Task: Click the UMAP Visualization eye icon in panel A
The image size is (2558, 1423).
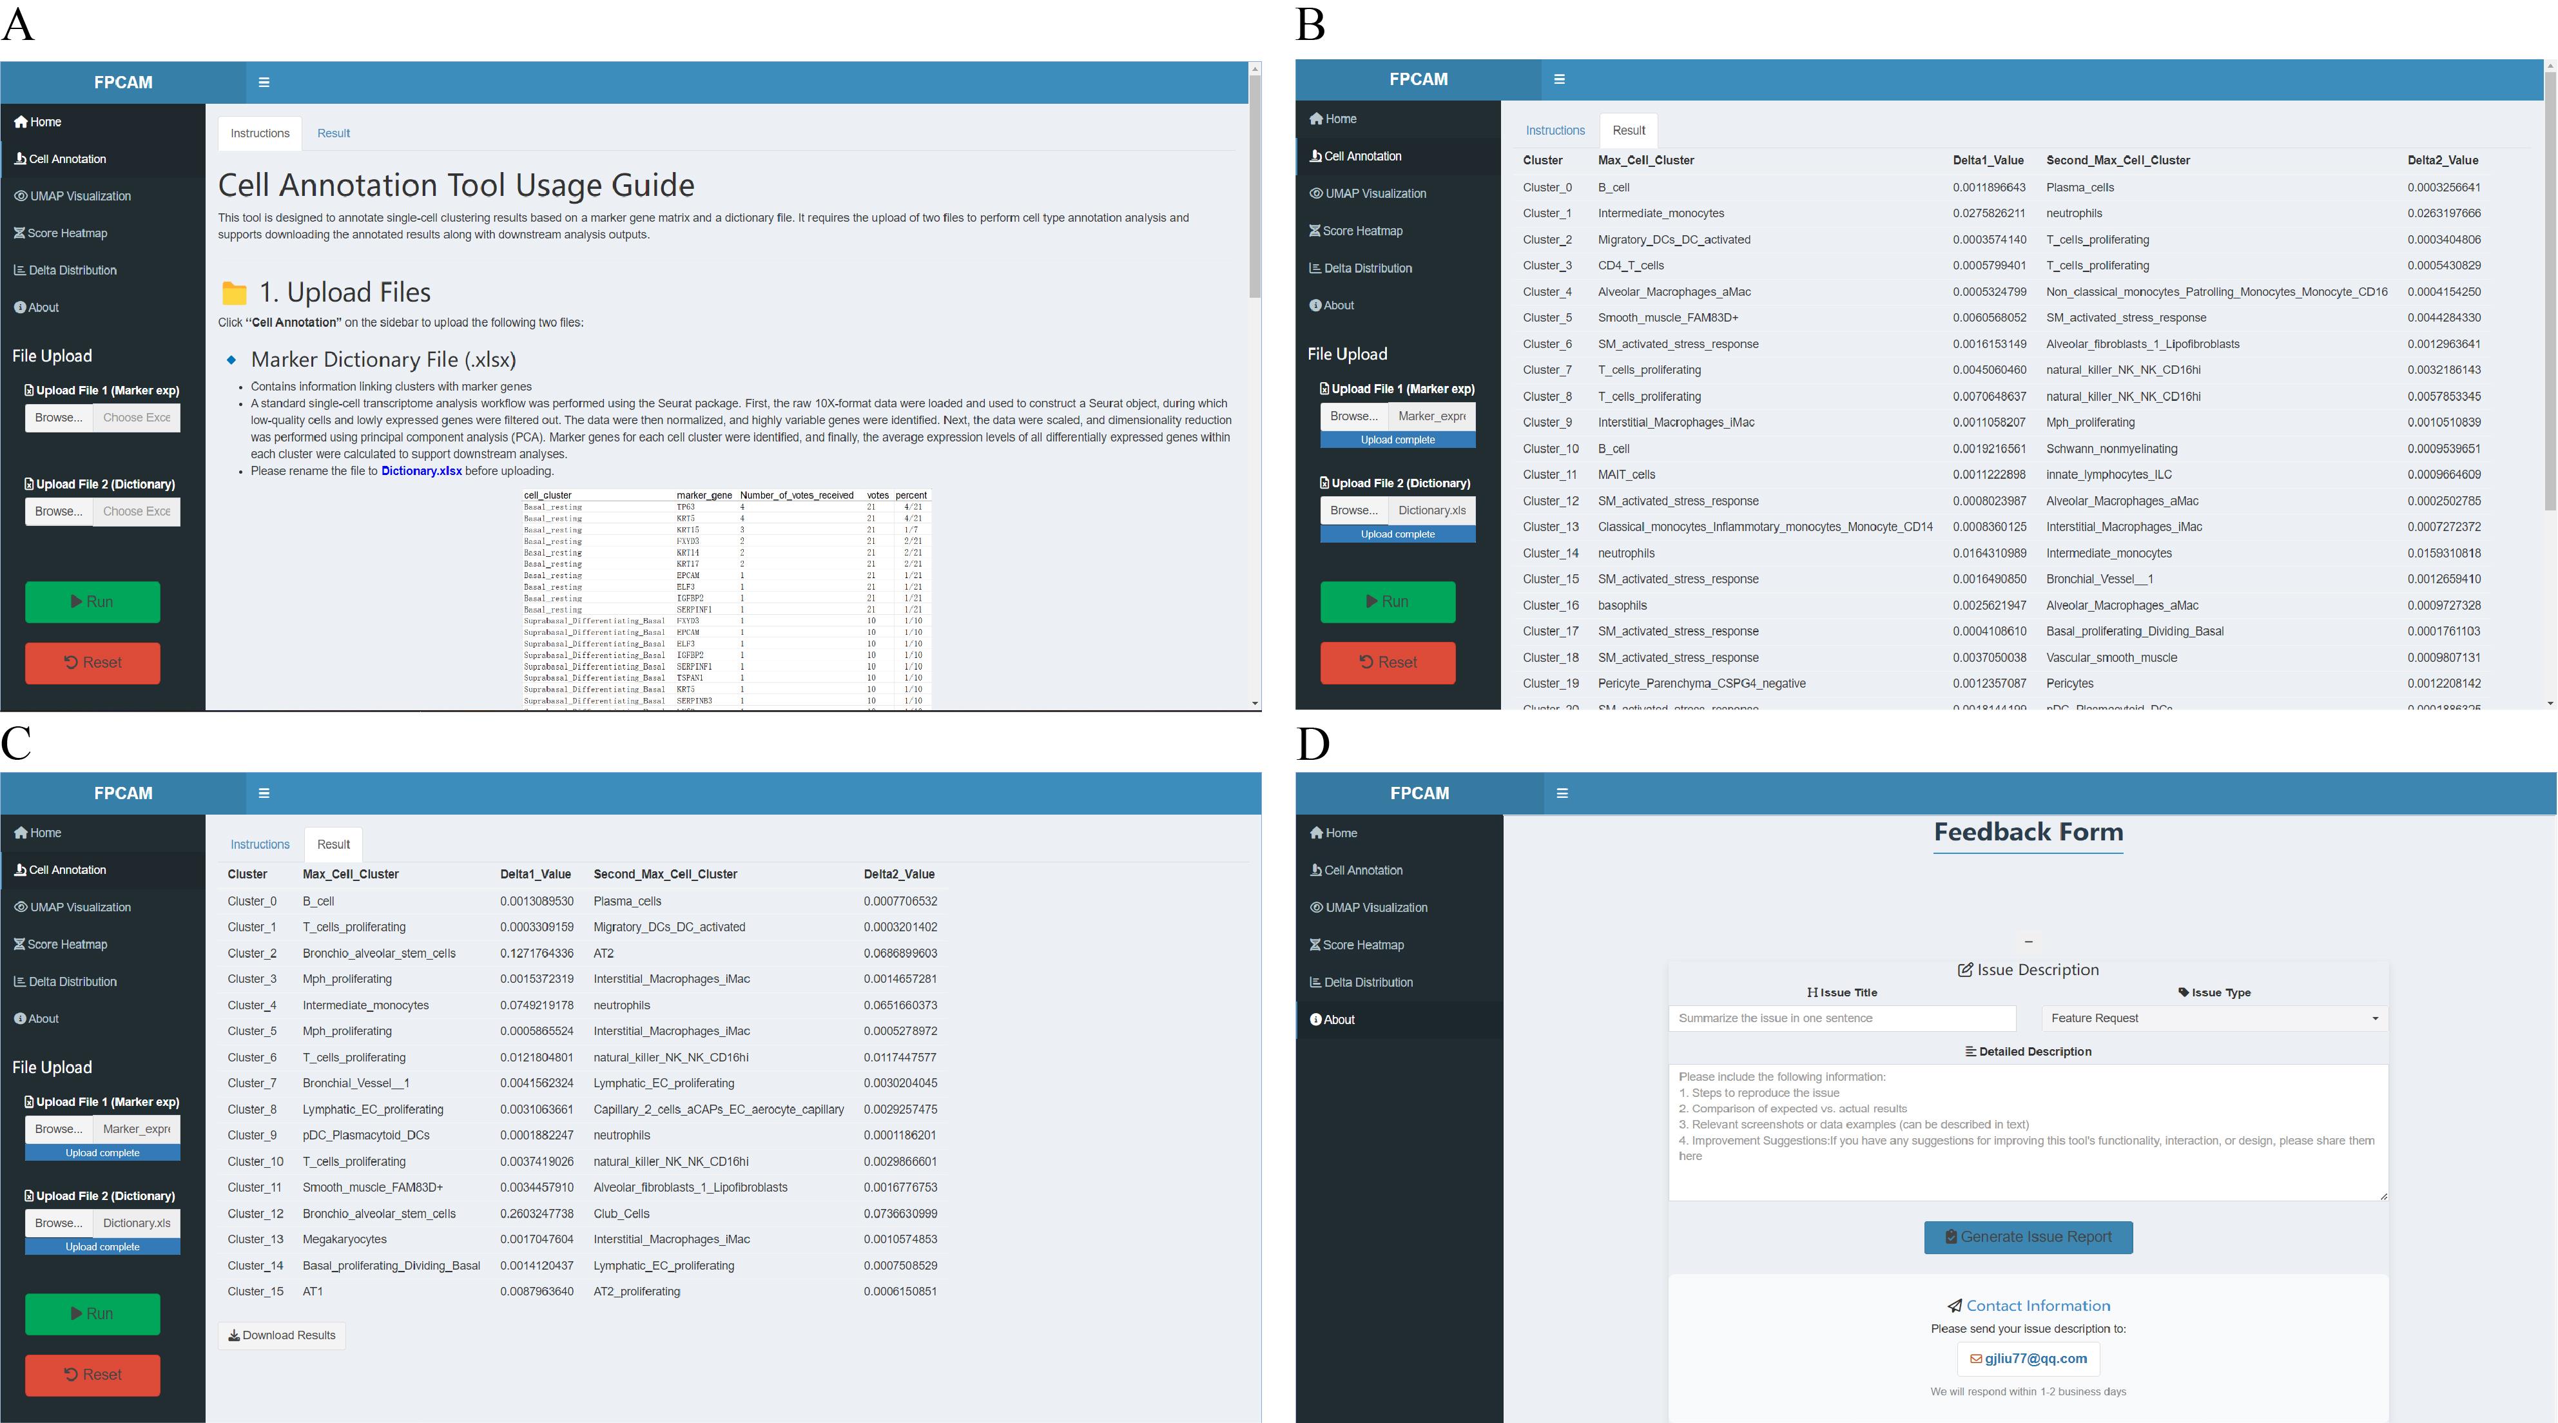Action: click(x=20, y=196)
